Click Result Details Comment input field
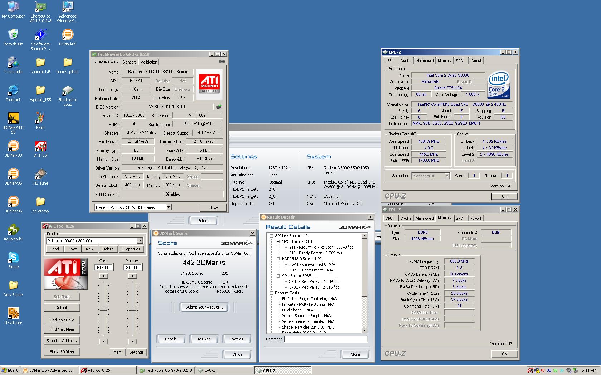This screenshot has height=375, width=601. 326,339
